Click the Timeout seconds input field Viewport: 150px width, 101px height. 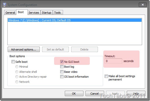point(113,61)
